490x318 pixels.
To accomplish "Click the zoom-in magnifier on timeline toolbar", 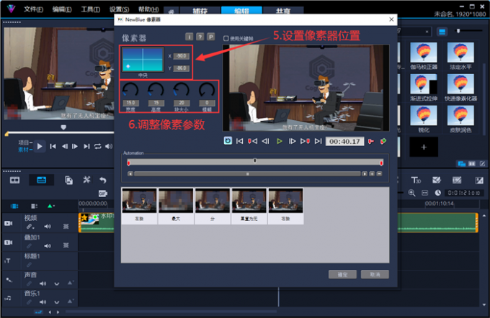I will point(412,193).
